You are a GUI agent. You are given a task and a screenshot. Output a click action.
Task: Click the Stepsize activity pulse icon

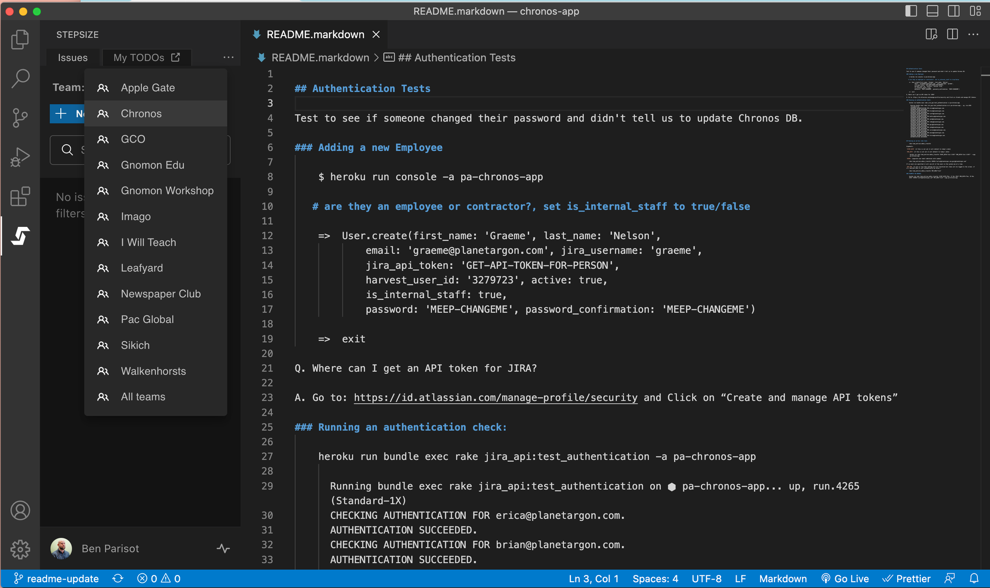tap(223, 549)
